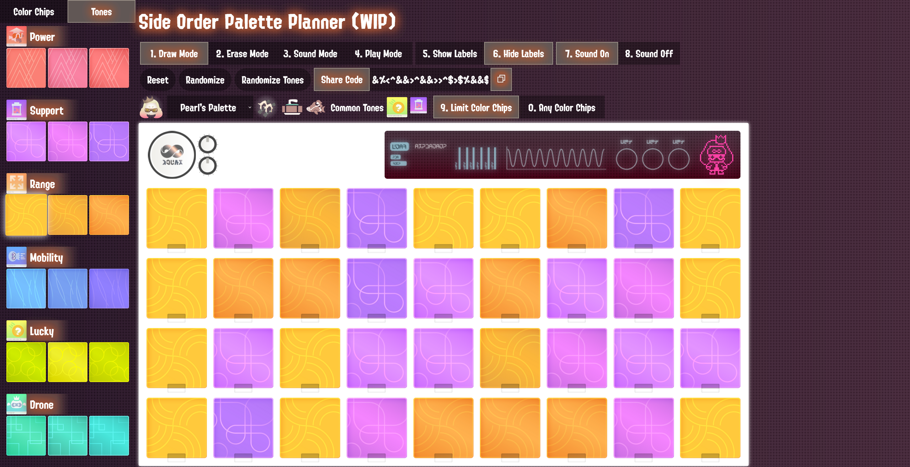Click the Share Code button

(341, 79)
